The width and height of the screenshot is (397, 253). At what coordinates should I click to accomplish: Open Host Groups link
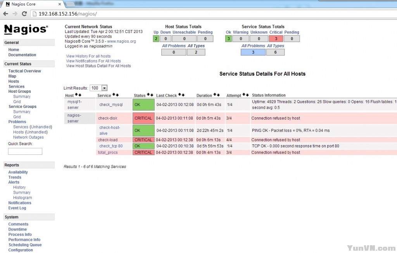pyautogui.click(x=19, y=91)
